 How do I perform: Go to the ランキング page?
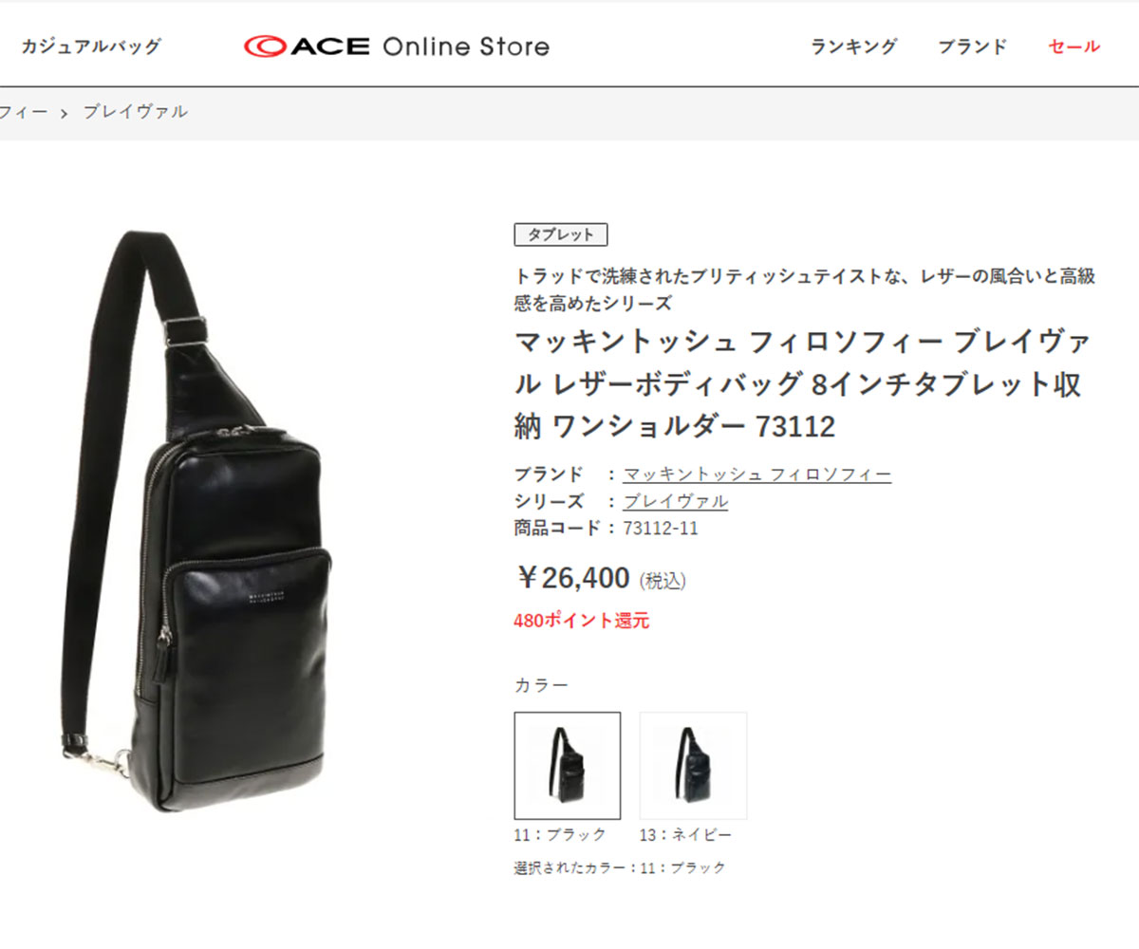point(853,46)
